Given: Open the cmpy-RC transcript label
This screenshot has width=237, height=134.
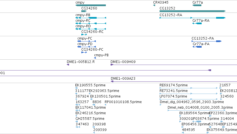Looking at the screenshot, I should tap(83, 21).
